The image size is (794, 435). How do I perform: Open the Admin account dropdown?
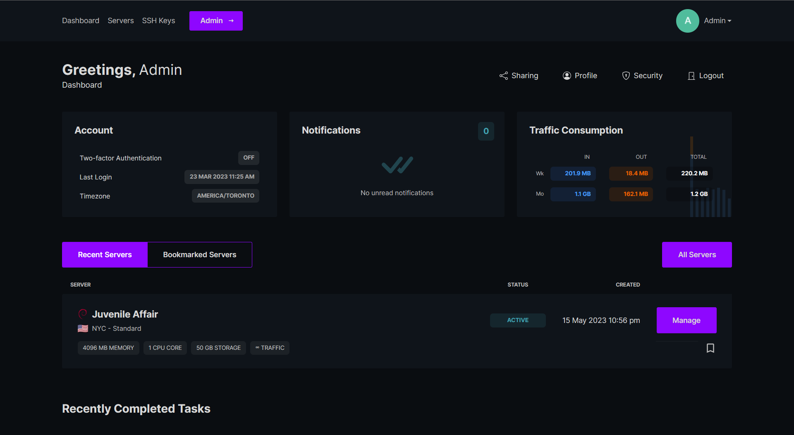[x=717, y=20]
